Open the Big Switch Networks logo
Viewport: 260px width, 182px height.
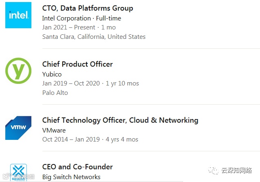pyautogui.click(x=18, y=172)
